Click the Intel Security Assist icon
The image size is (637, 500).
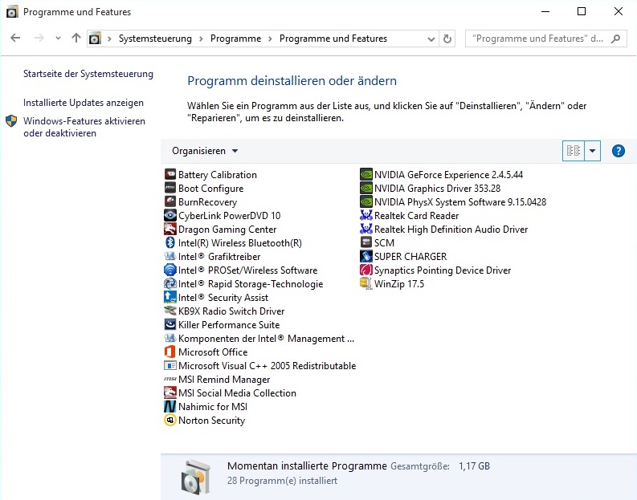point(169,298)
